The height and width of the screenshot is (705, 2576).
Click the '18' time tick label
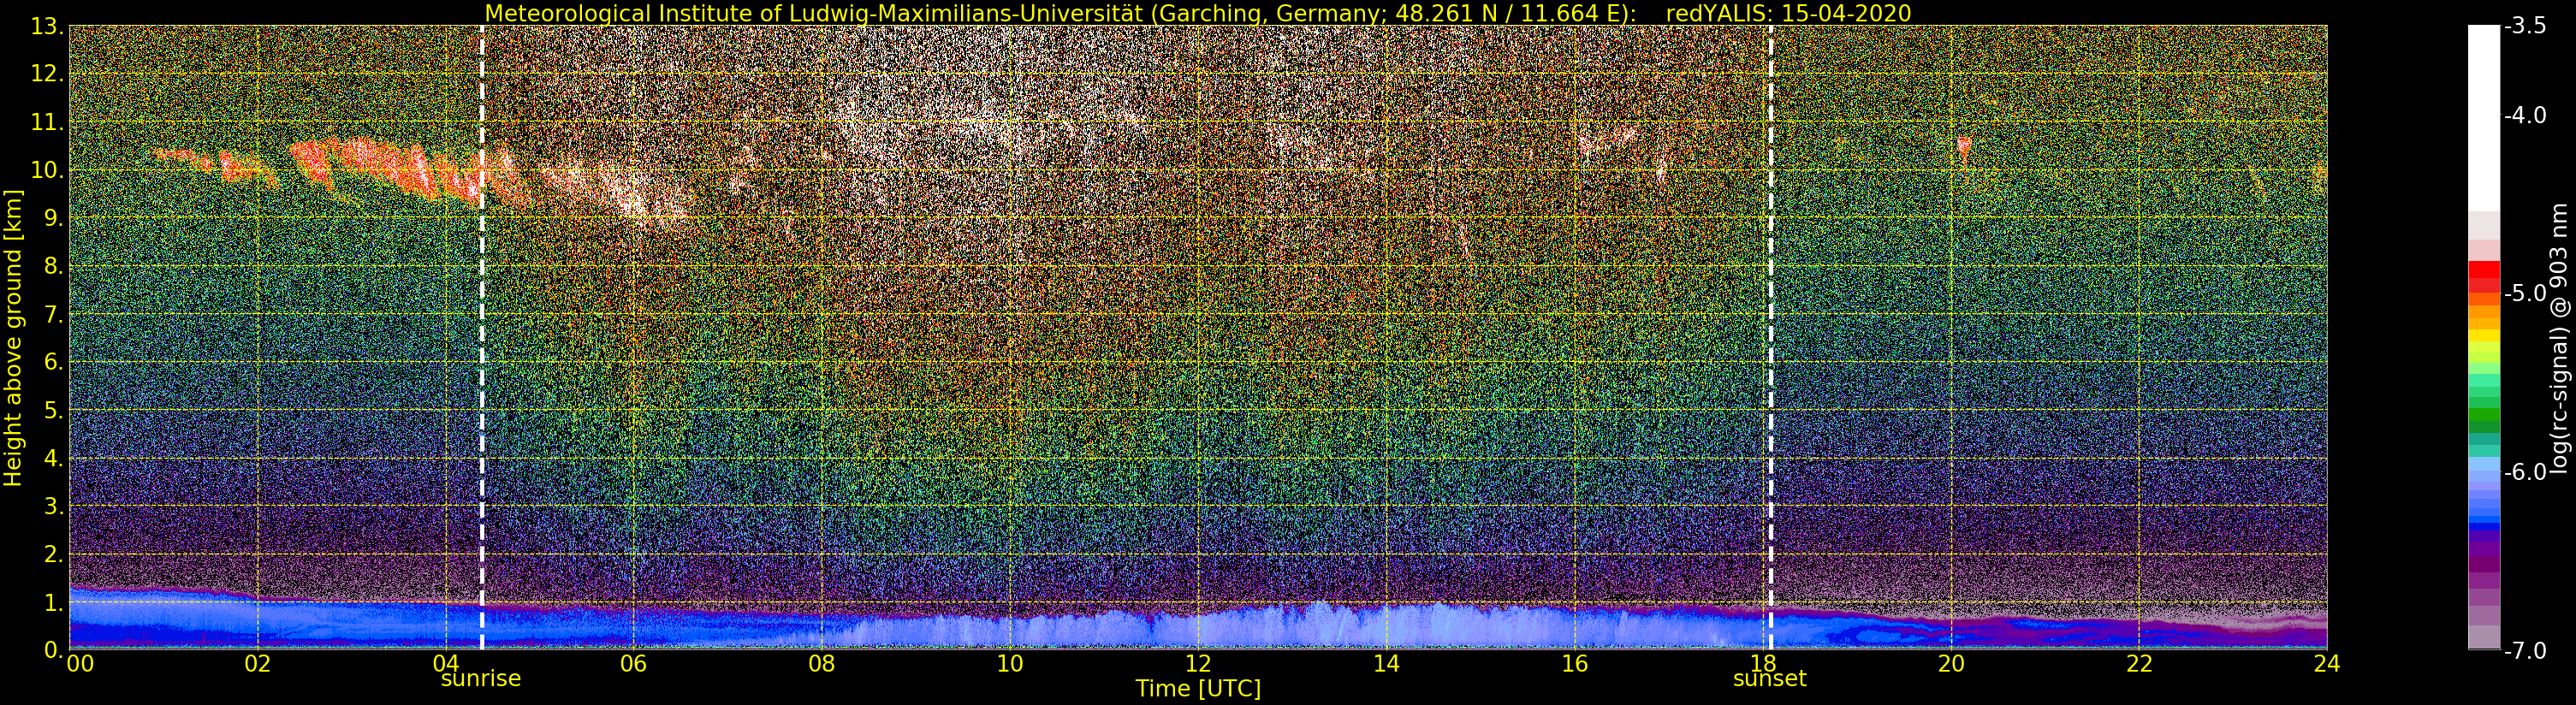coord(1763,664)
